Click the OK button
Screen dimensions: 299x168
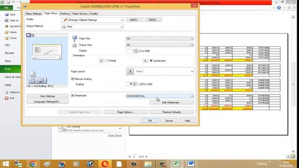click(x=150, y=121)
